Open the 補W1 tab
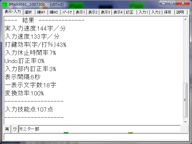Viewport: 192px width, 144px height. pyautogui.click(x=41, y=12)
